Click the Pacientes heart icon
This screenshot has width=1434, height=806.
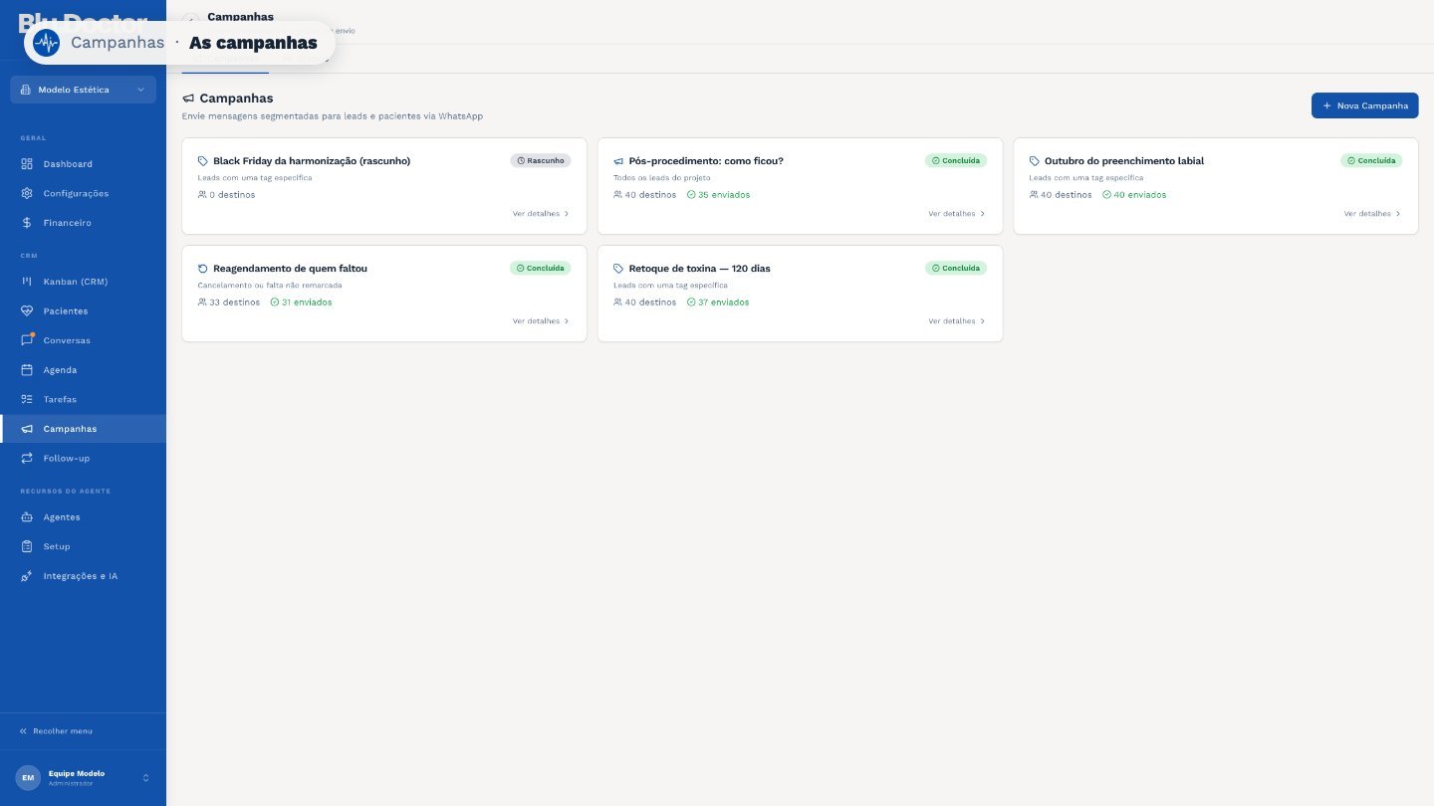pos(27,311)
